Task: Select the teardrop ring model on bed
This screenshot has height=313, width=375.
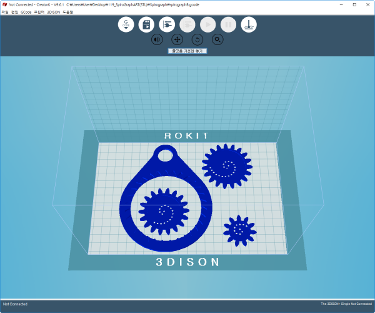Action: click(166, 245)
